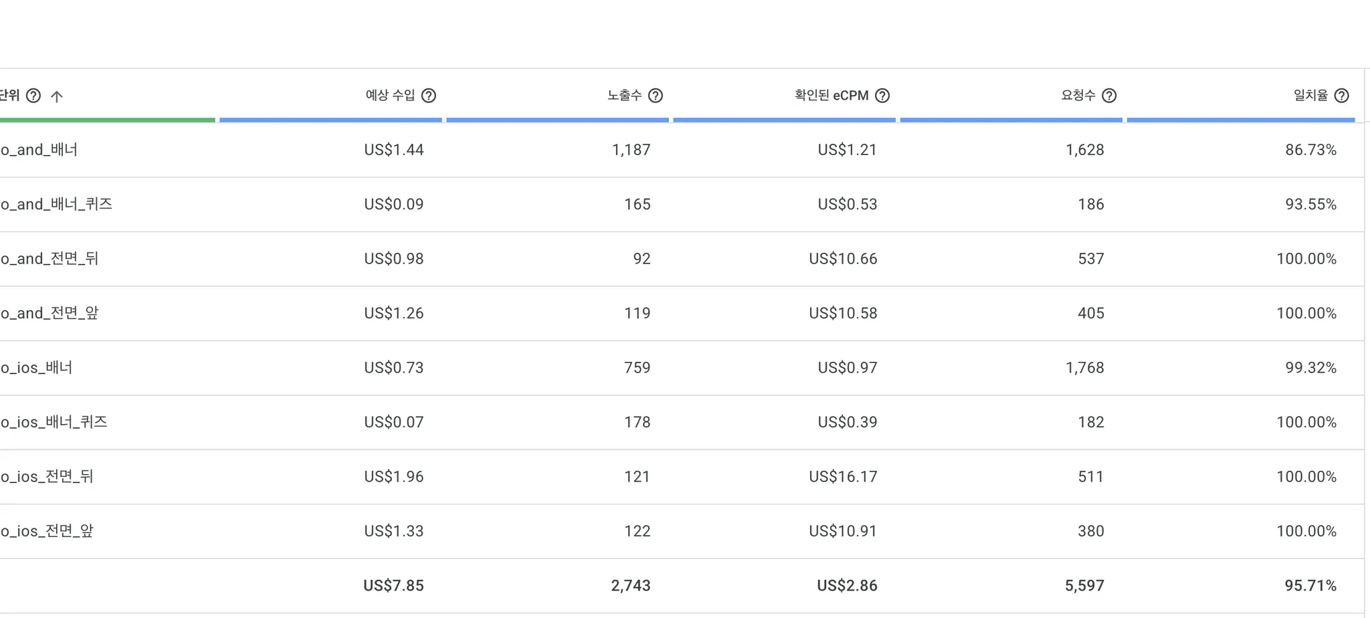Click the green bar under 단위 column
The width and height of the screenshot is (1370, 618).
[107, 120]
